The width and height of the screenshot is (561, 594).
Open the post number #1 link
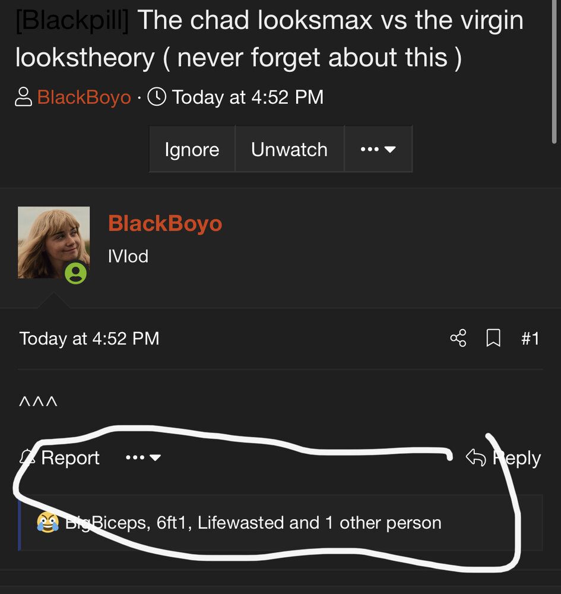pos(530,338)
